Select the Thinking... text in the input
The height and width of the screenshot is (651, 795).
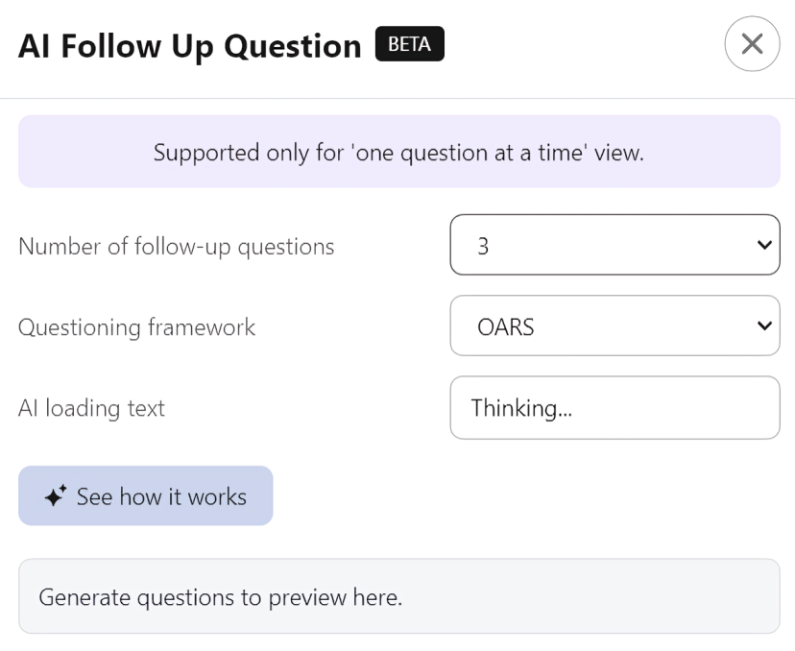pos(521,408)
